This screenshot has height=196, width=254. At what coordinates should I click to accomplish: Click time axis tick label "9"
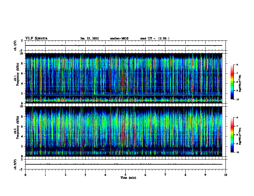pyautogui.click(x=205, y=175)
